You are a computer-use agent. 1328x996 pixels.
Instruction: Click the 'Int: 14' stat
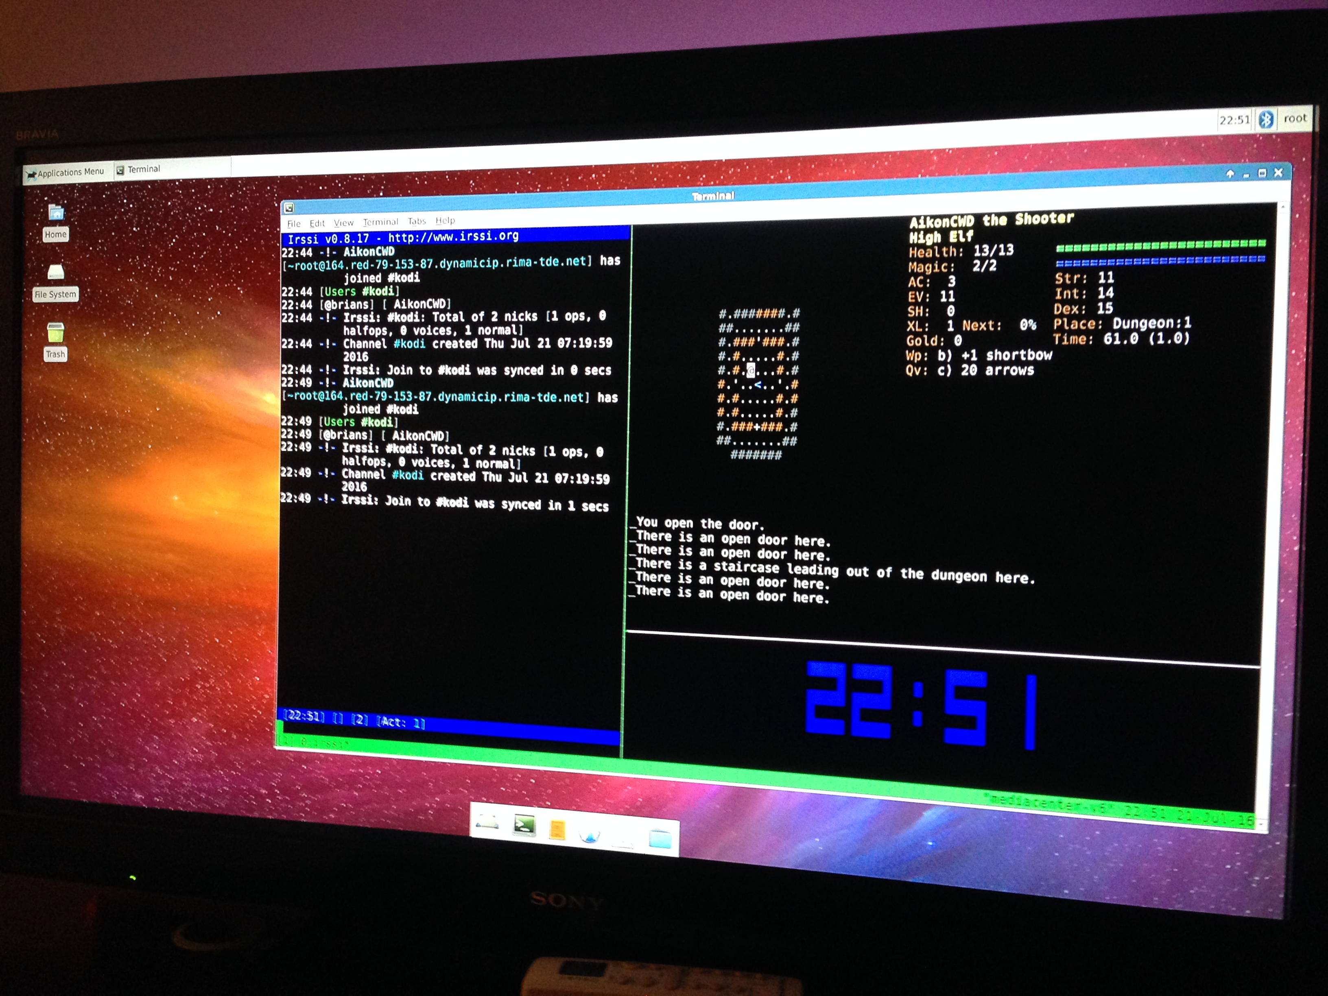point(1083,294)
